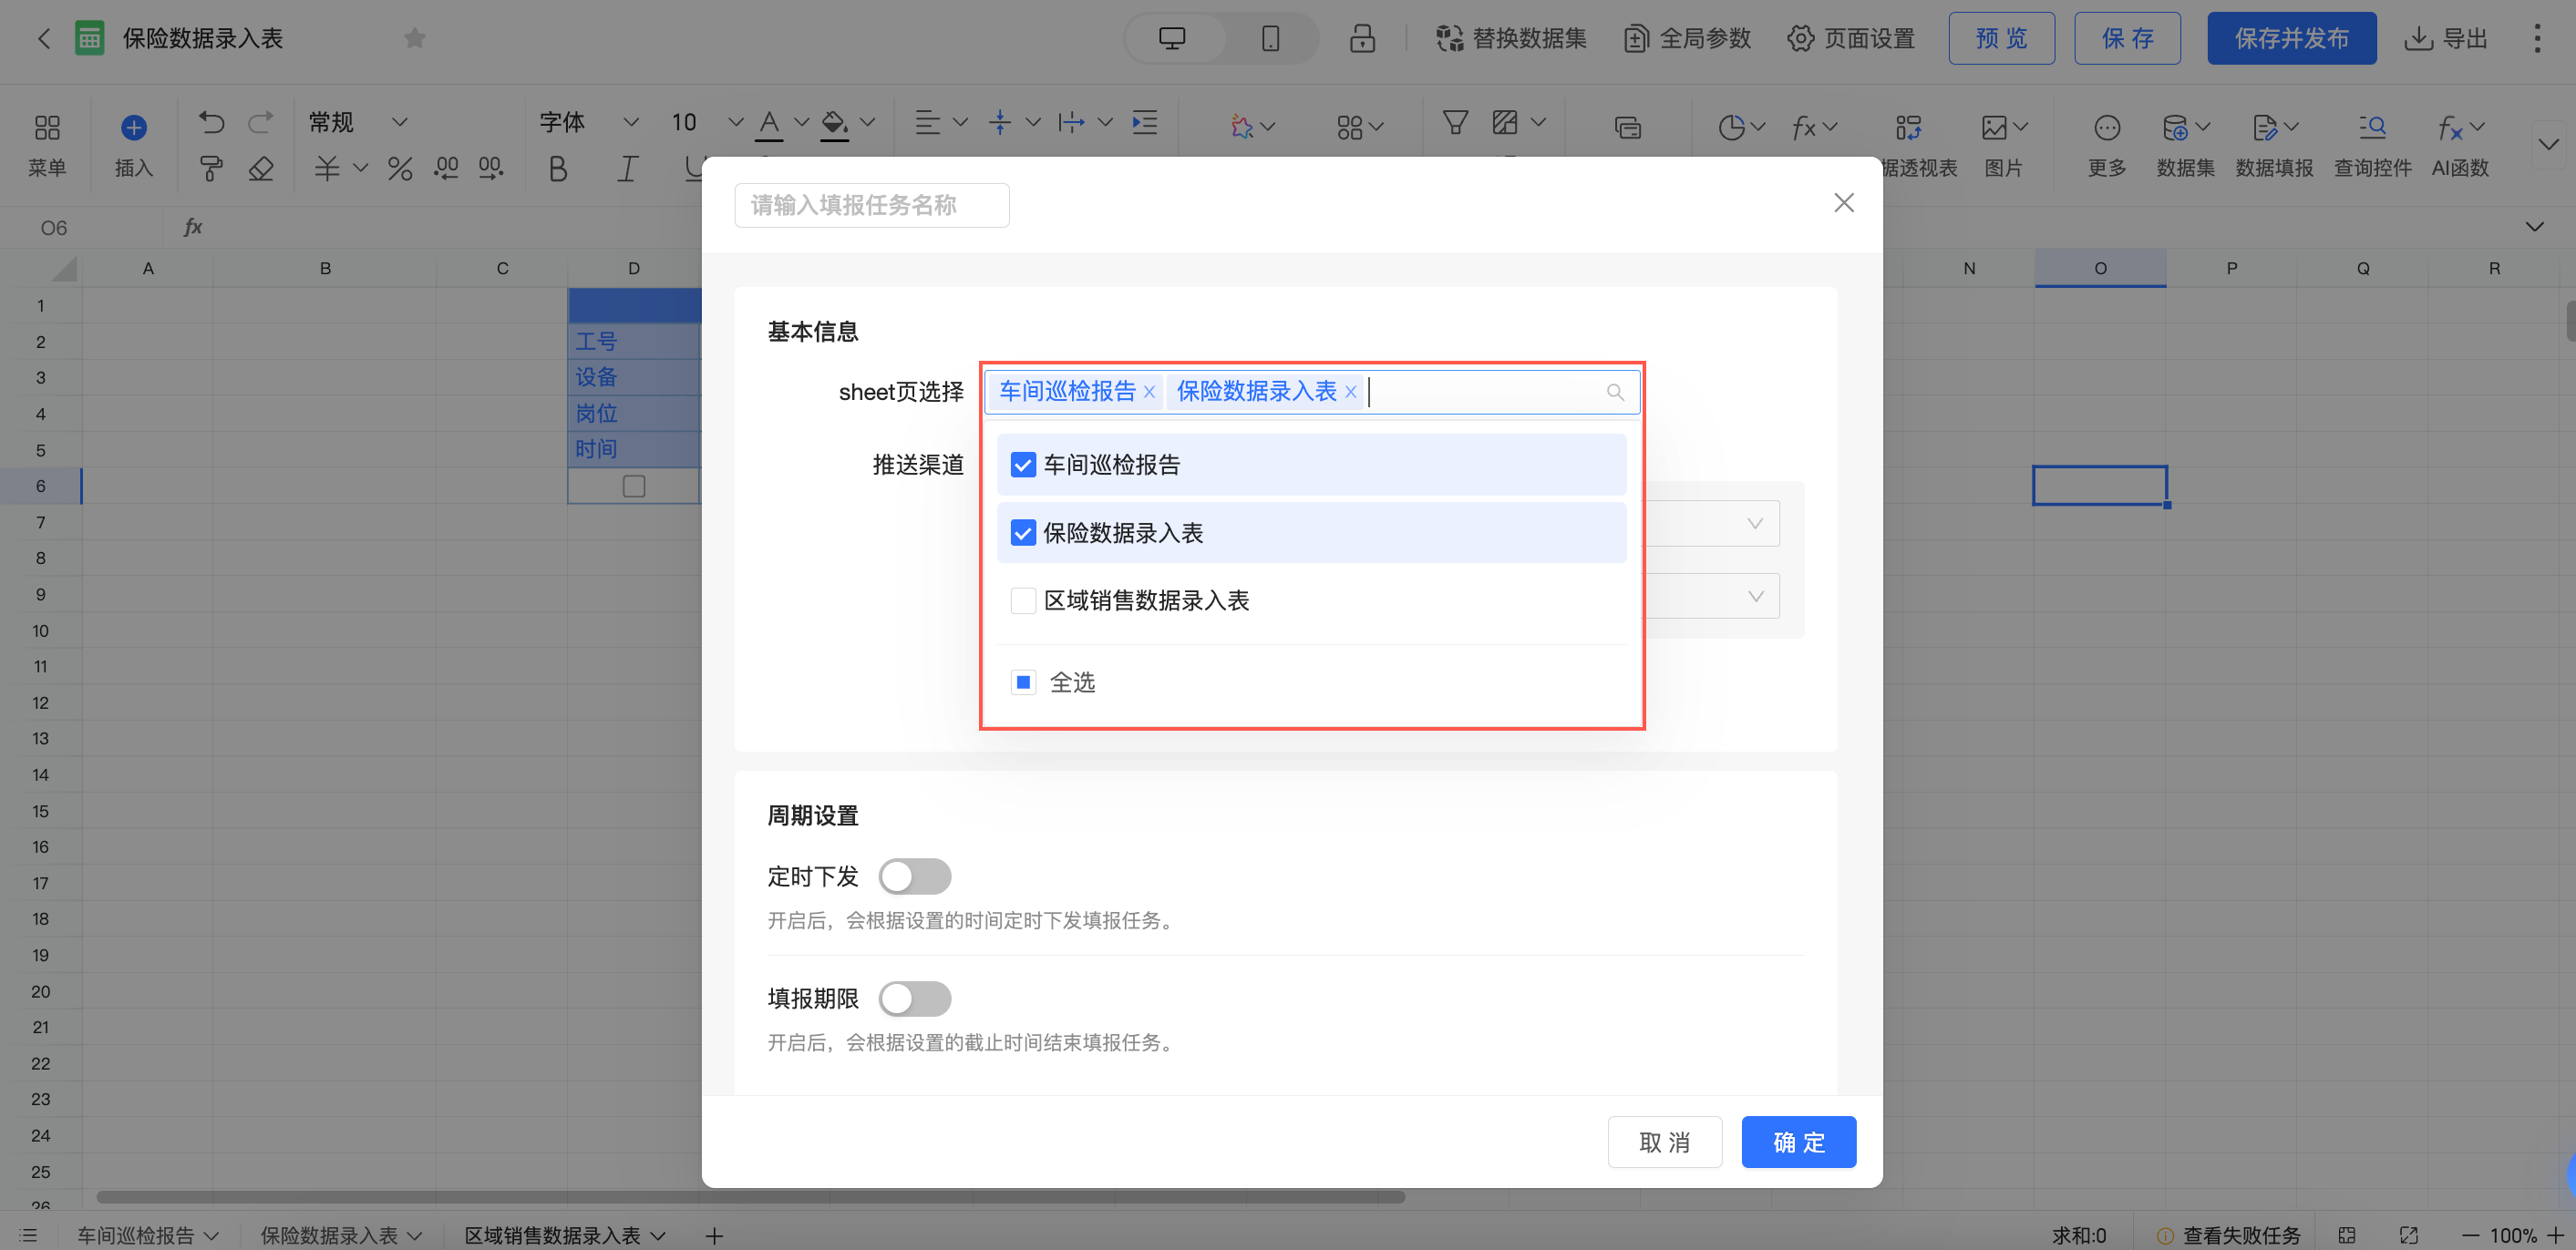Image resolution: width=2576 pixels, height=1250 pixels.
Task: Click 查看失败任务 link
Action: 2241,1236
